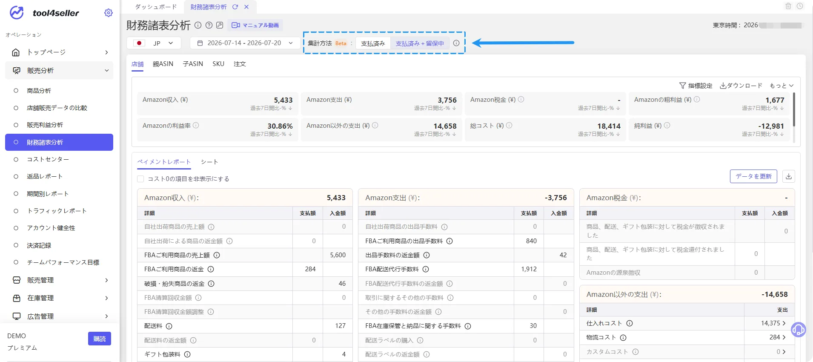Open シート tab
Viewport: 813px width, 362px height.
click(209, 162)
